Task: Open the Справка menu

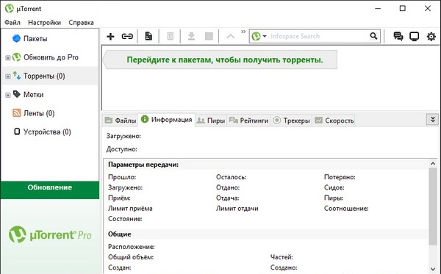Action: tap(81, 23)
